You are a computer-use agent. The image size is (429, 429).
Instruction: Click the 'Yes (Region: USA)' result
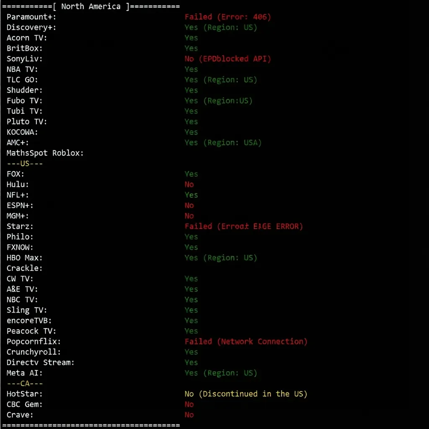click(223, 142)
